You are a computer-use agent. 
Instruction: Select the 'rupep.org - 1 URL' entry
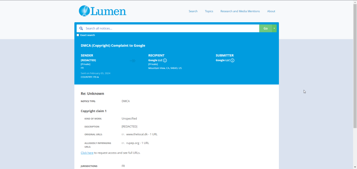pos(137,143)
